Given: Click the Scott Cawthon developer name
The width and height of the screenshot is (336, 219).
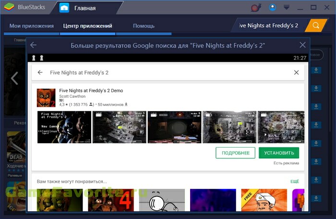Looking at the screenshot, I should [72, 96].
